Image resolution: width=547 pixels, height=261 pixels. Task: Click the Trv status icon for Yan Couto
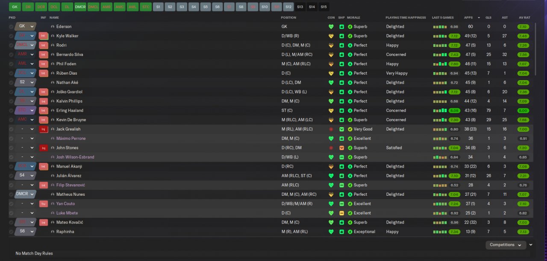point(43,204)
